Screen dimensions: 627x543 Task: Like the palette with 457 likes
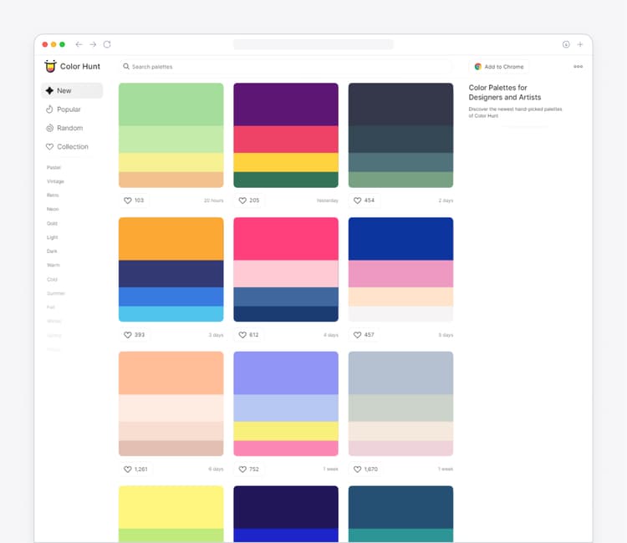[x=358, y=335]
